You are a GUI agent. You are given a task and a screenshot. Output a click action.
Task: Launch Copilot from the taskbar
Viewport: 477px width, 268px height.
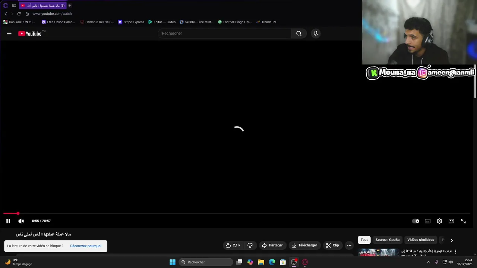tap(250, 262)
